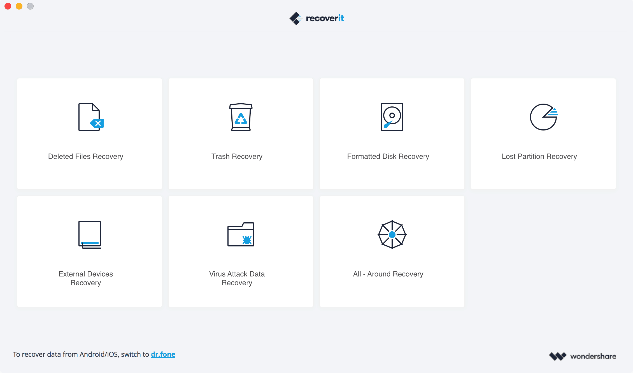Click the External Devices Recovery device icon
633x373 pixels.
(90, 235)
